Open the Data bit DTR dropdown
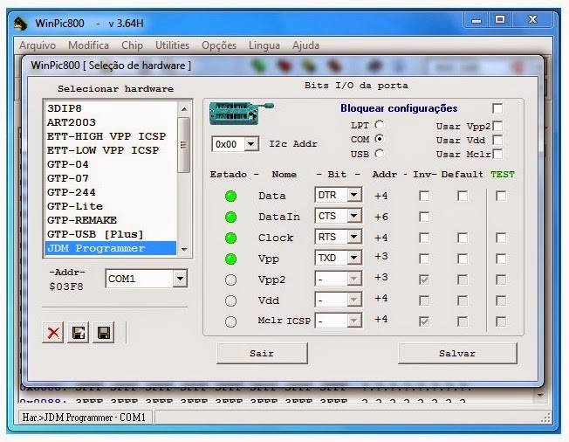The width and height of the screenshot is (569, 442). 353,195
